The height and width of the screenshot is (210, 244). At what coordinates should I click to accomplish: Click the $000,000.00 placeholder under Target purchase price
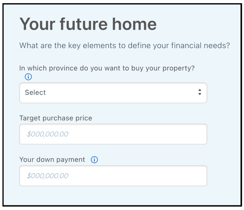click(47, 134)
